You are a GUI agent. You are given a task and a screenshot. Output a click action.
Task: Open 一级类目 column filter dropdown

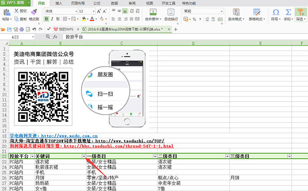tap(155, 156)
